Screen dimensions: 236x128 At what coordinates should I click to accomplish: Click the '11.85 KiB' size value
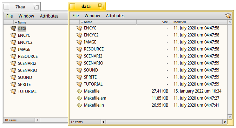pos(160,98)
